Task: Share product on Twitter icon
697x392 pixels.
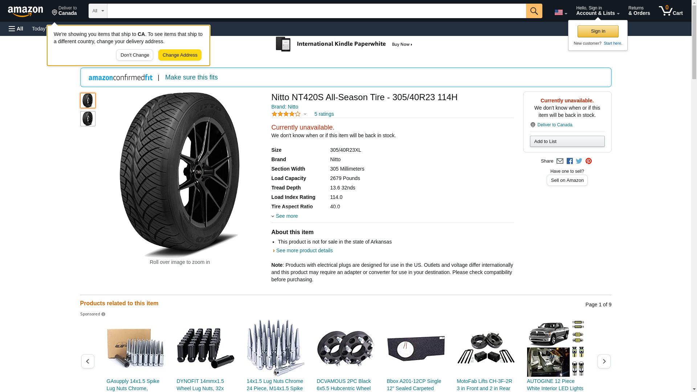Action: pos(579,161)
